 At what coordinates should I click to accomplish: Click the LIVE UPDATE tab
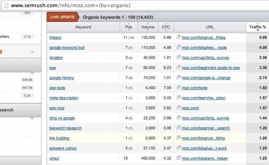point(63,17)
